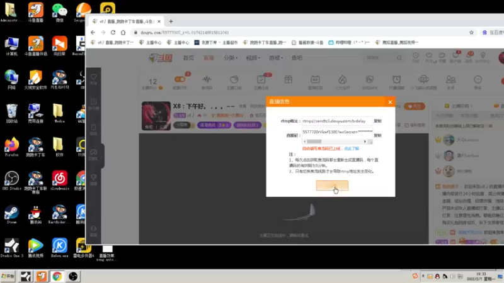Click the Douyu search input box
The width and height of the screenshot is (504, 283).
click(x=380, y=58)
